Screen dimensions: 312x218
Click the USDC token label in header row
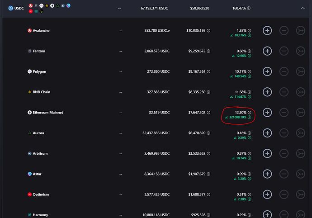click(19, 8)
